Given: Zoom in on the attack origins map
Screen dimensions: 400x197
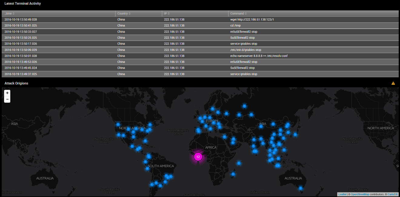Looking at the screenshot, I should (x=7, y=93).
